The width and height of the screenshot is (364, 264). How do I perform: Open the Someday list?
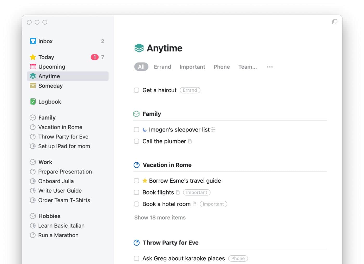(x=68, y=85)
